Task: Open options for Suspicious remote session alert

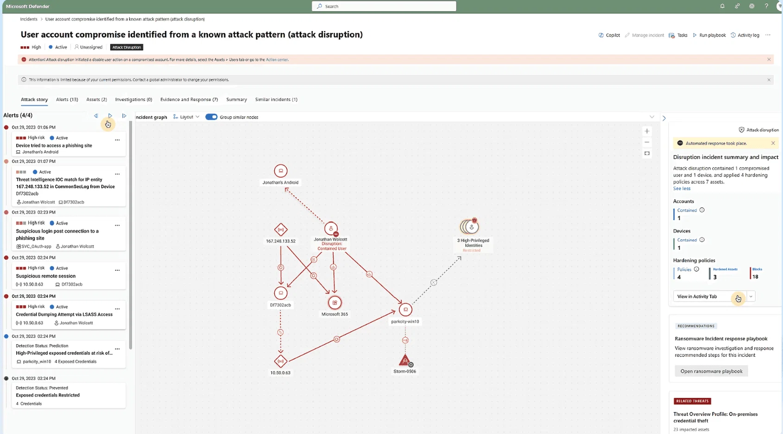Action: coord(117,270)
